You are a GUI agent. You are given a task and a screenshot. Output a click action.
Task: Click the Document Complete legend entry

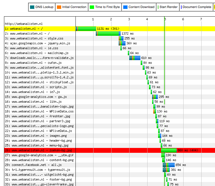point(196,7)
